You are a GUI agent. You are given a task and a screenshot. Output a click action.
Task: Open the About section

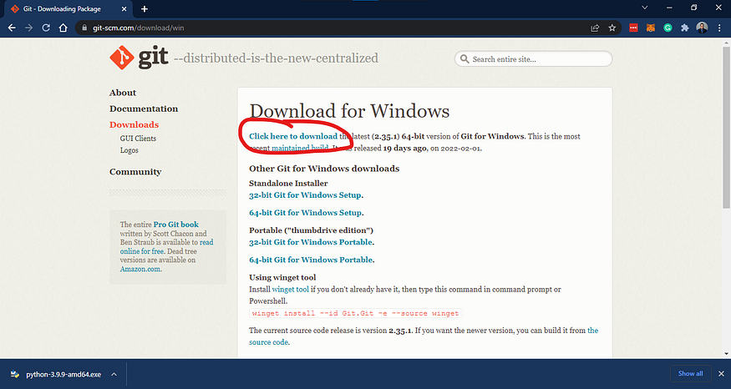123,93
